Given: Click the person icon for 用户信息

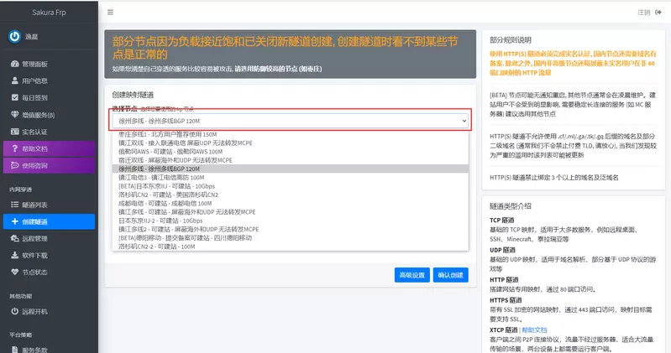Looking at the screenshot, I should [15, 80].
